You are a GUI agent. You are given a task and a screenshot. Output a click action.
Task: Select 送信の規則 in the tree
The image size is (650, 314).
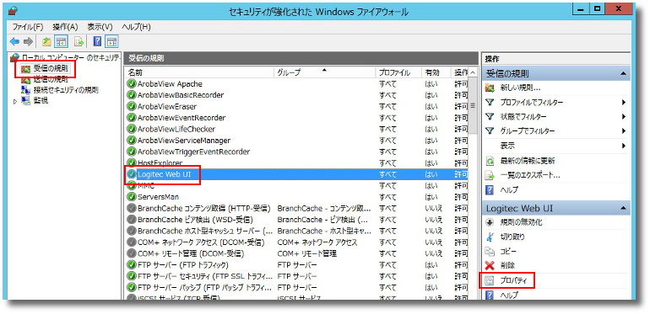[x=51, y=79]
